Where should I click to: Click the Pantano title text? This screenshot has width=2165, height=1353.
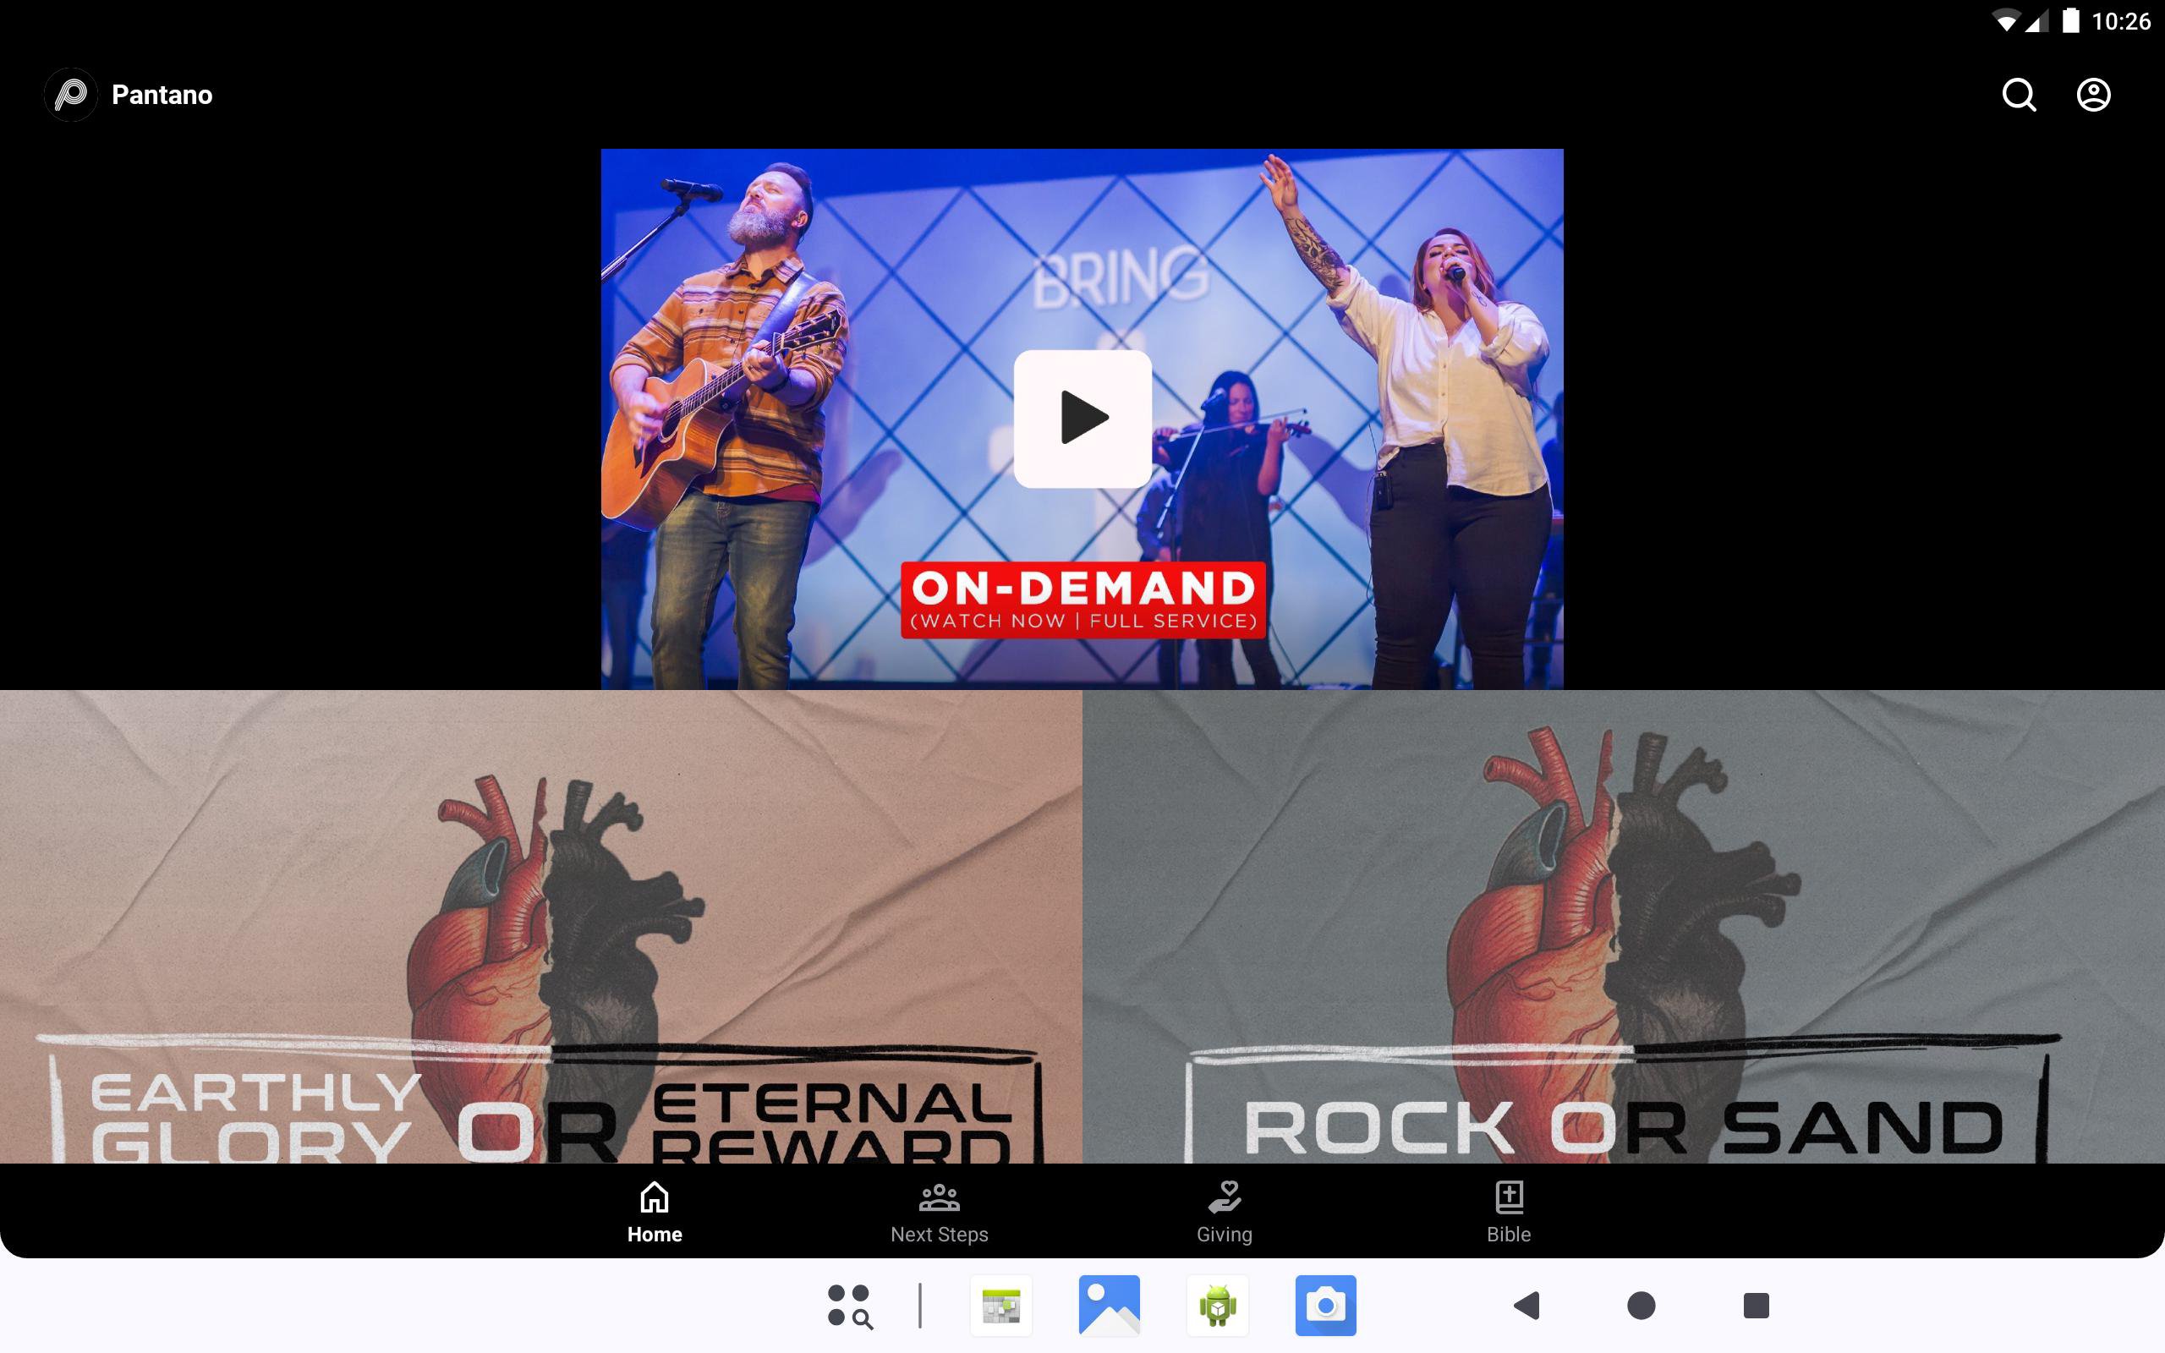pos(162,95)
